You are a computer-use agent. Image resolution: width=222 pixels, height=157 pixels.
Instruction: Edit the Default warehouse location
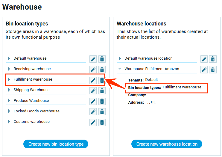[204, 59]
